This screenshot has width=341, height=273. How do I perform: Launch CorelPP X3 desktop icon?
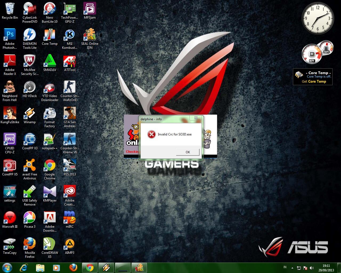(x=30, y=142)
